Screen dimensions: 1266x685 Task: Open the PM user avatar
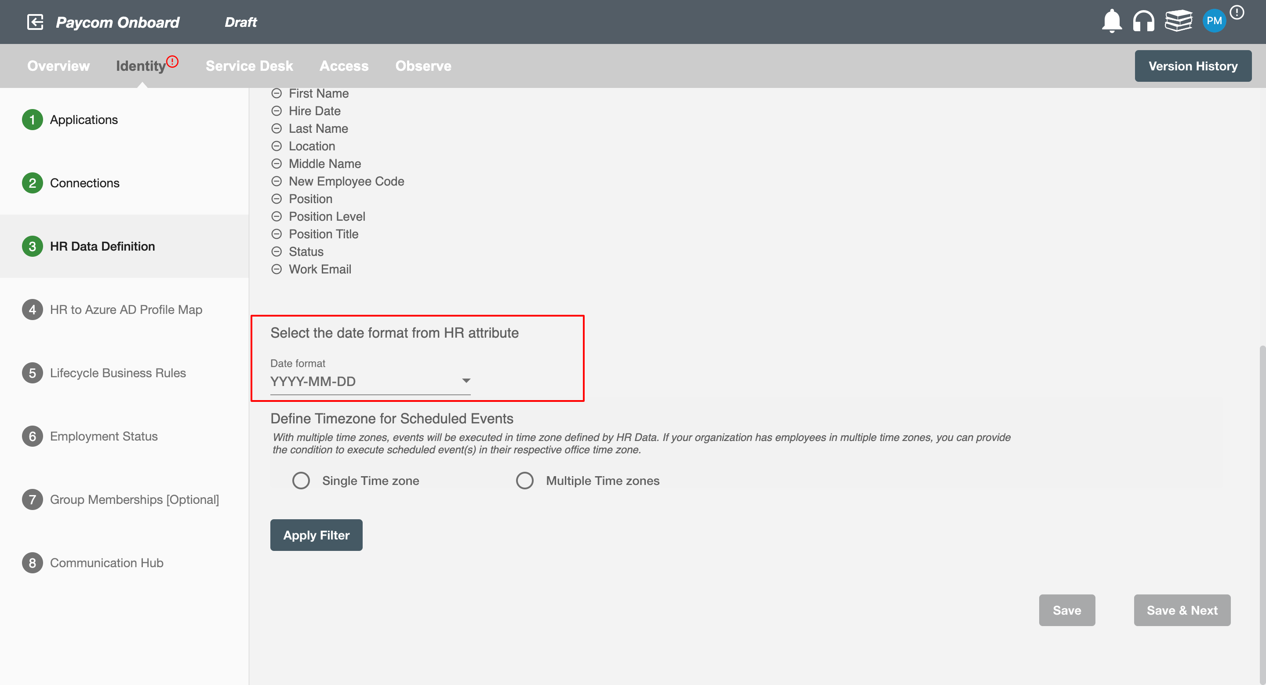(x=1214, y=21)
